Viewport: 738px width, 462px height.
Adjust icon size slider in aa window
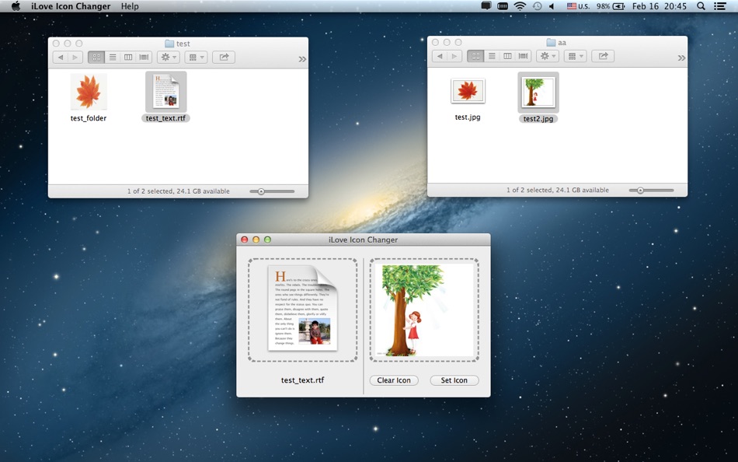click(652, 191)
